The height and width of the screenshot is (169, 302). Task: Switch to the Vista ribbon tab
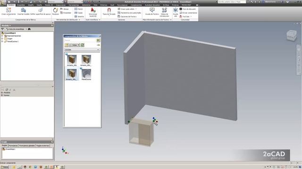(95, 5)
